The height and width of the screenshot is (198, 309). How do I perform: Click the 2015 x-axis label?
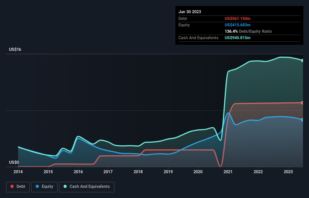pos(48,172)
